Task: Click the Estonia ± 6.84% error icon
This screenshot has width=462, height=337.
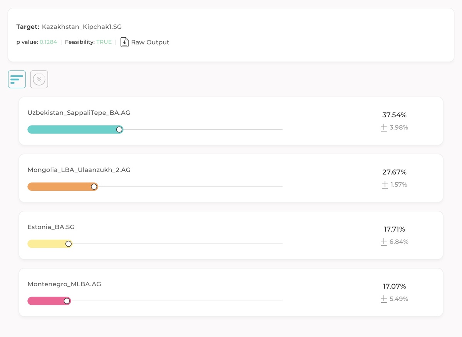Action: tap(384, 242)
